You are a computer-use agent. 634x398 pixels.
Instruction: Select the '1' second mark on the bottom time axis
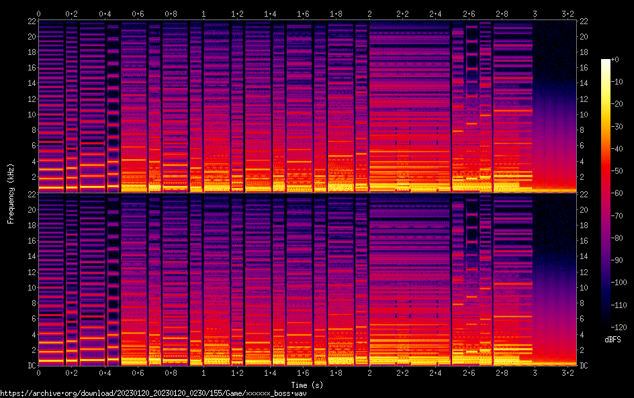pos(203,372)
